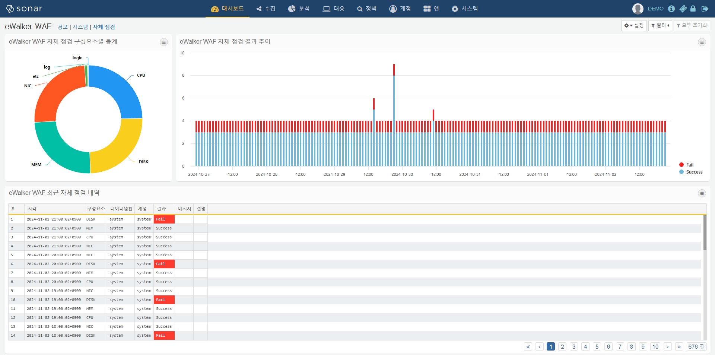The height and width of the screenshot is (355, 715).
Task: Sort by the 메시지 column header
Action: click(184, 209)
